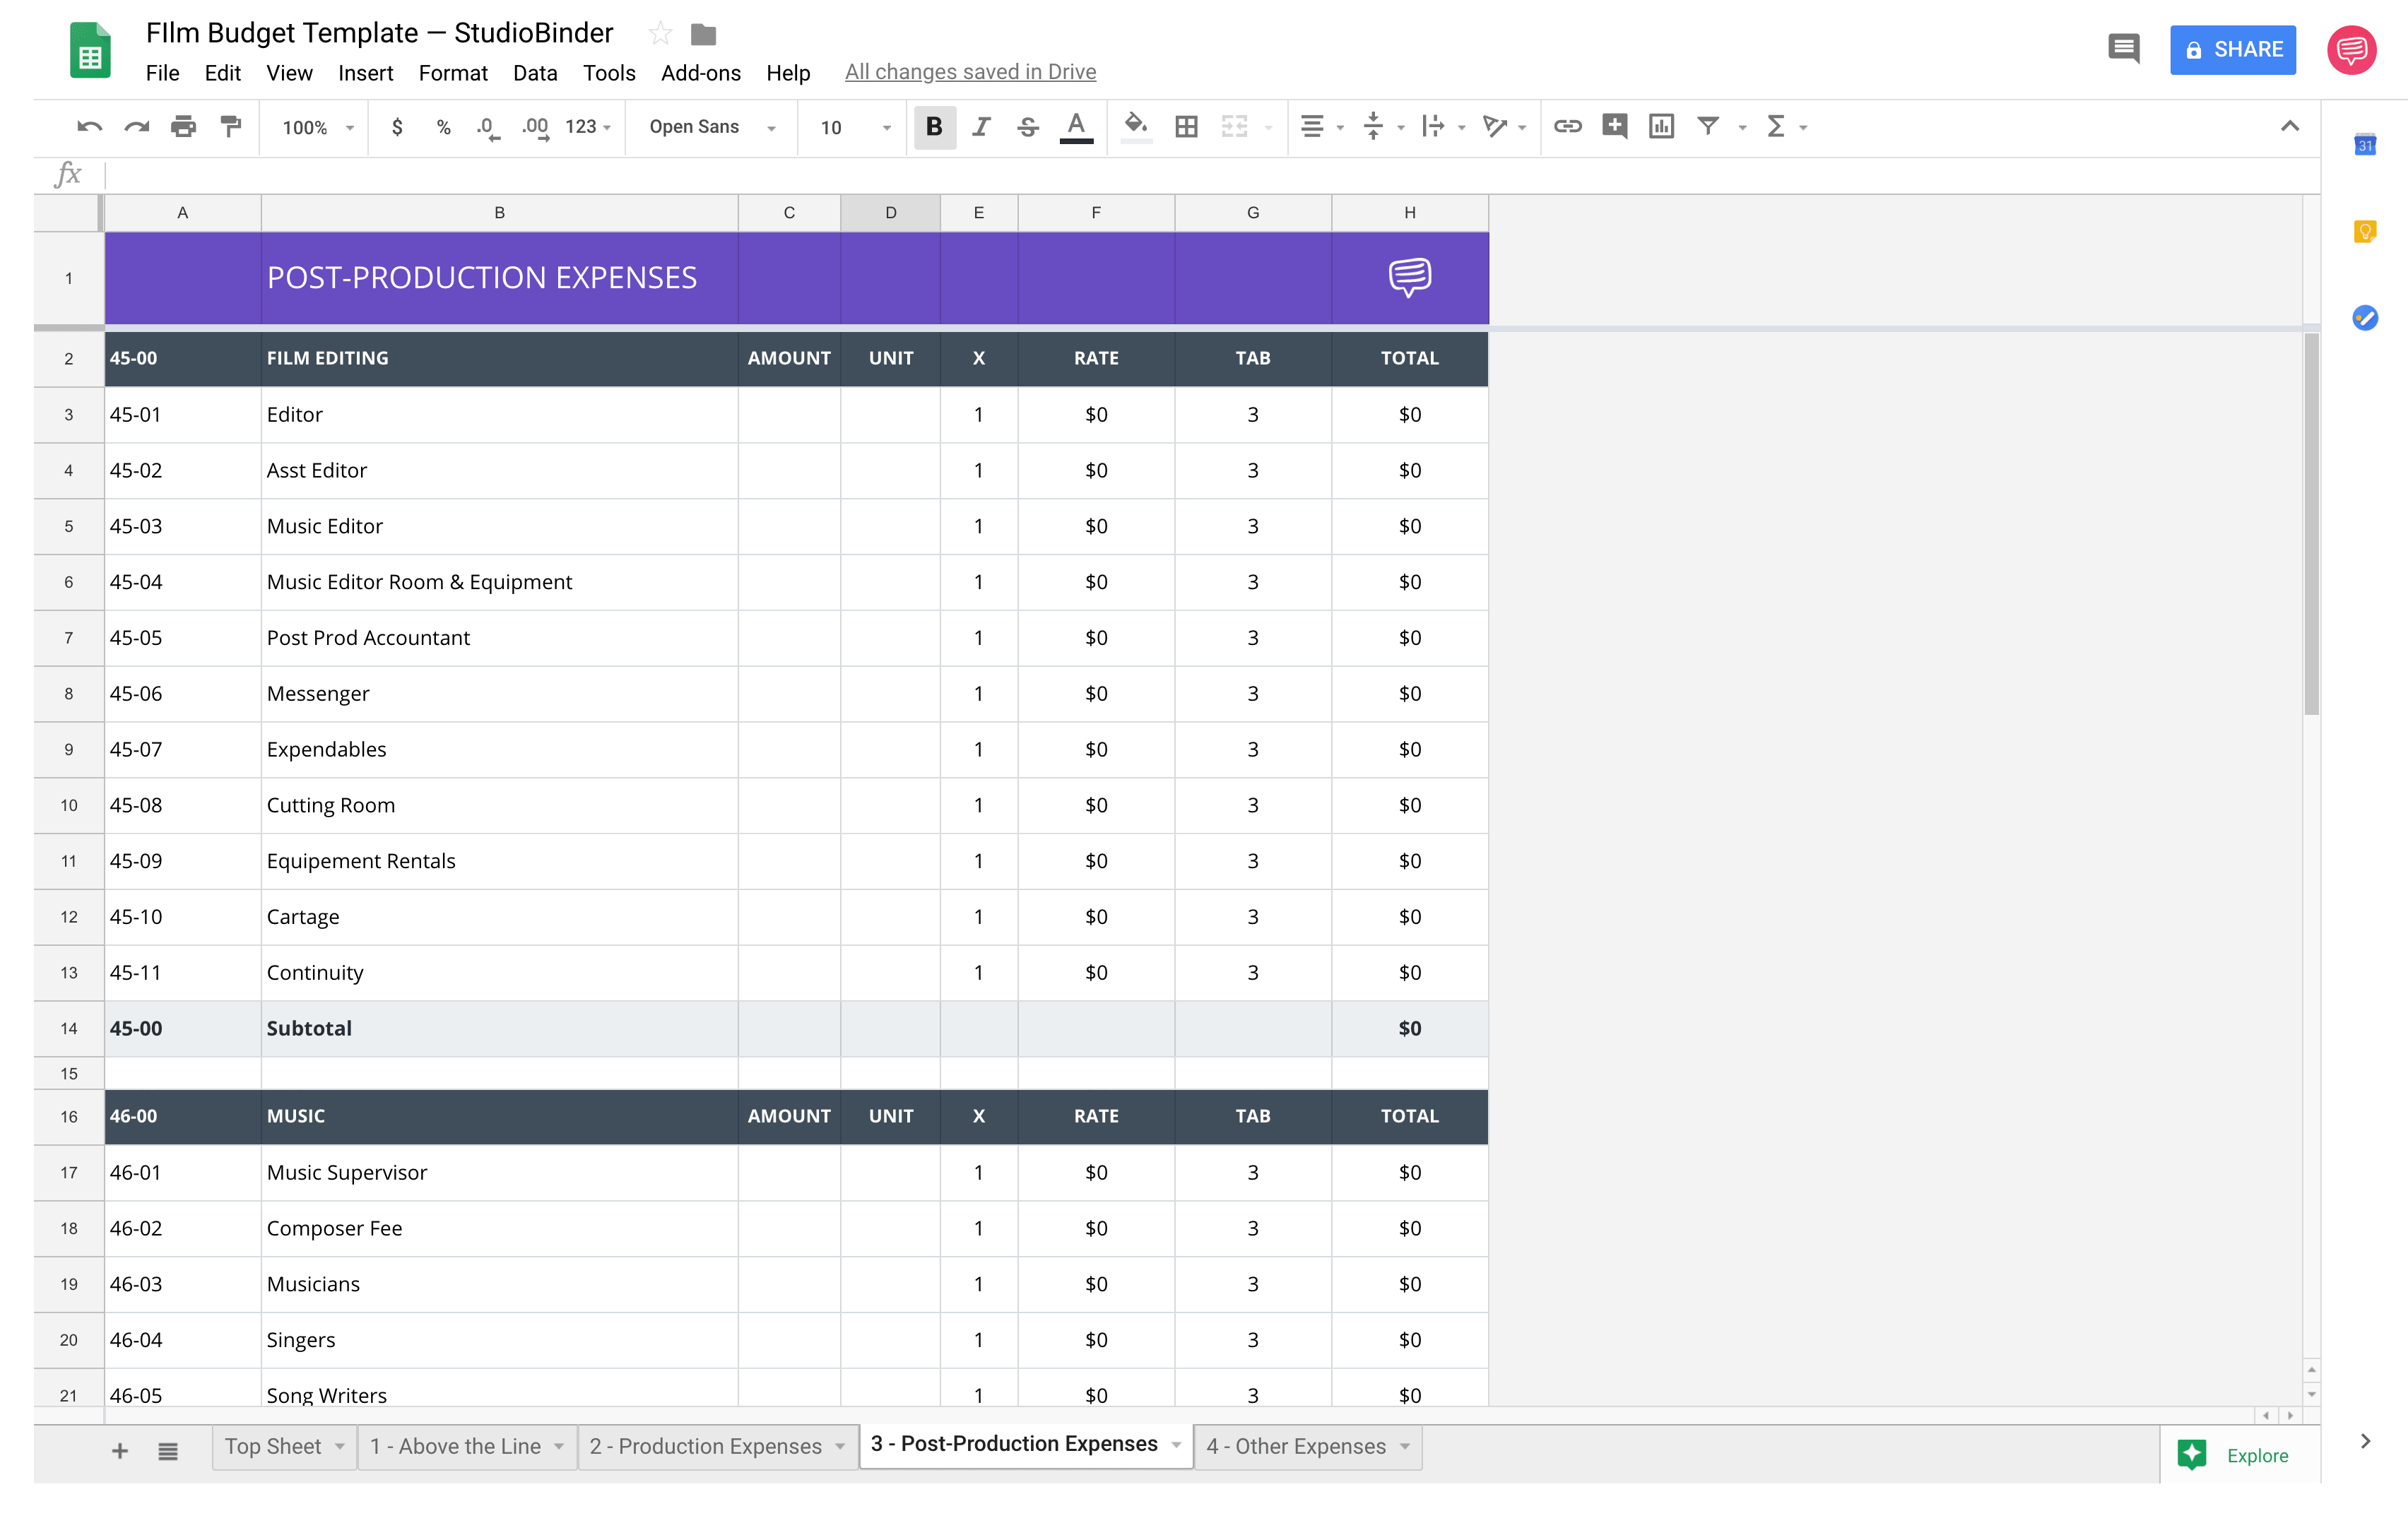Click the Strikethrough formatting icon
The image size is (2408, 1523).
tap(1025, 124)
